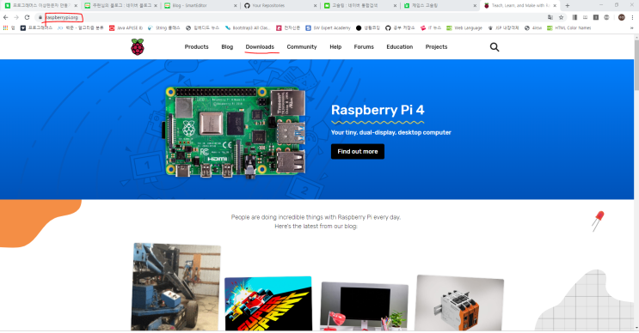
Task: Show more bookmarks with the overflow chevron
Action: 632,28
